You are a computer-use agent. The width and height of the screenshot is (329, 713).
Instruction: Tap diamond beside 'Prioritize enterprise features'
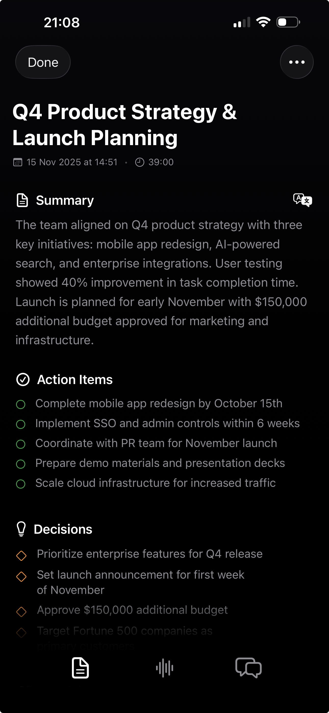coord(21,555)
